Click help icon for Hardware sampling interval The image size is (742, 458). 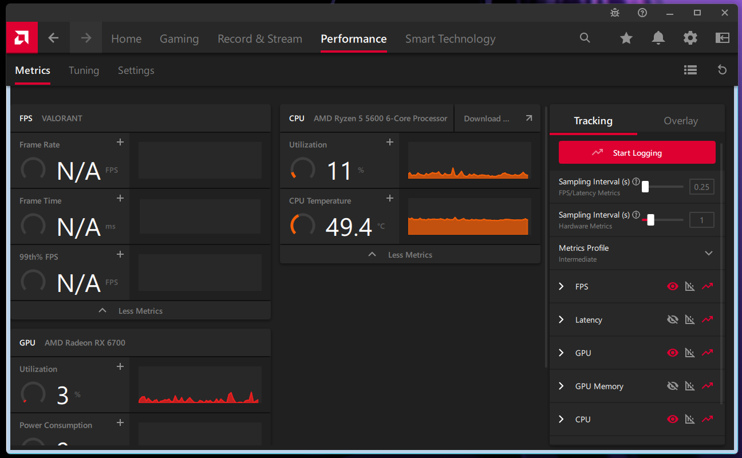point(636,215)
